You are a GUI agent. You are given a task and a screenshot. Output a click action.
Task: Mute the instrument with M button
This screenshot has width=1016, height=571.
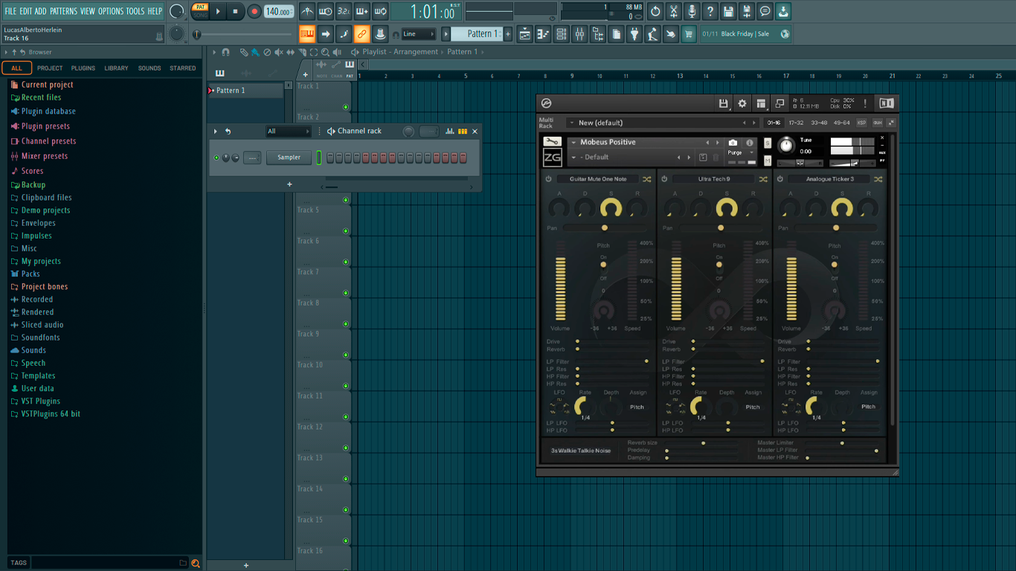click(x=768, y=160)
